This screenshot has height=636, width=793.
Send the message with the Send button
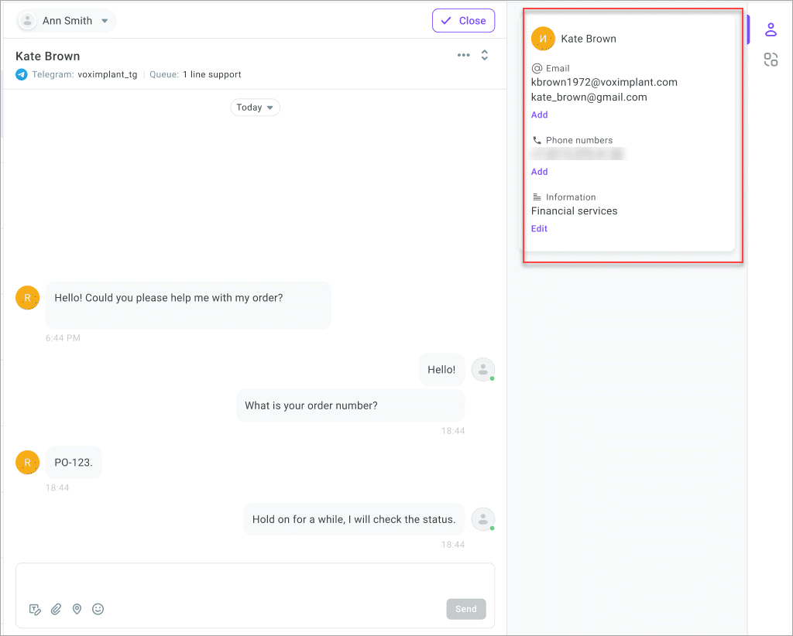(465, 609)
